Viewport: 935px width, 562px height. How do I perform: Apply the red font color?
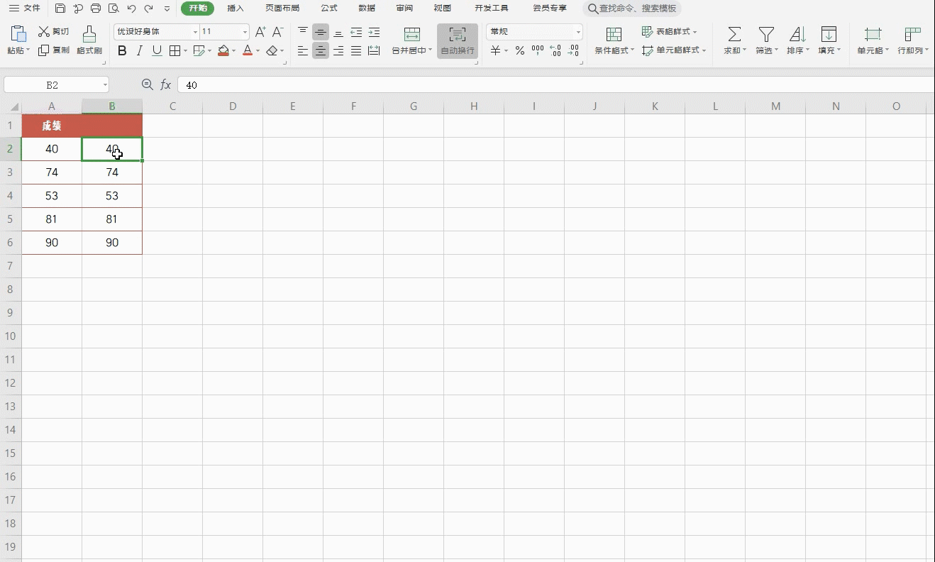248,50
